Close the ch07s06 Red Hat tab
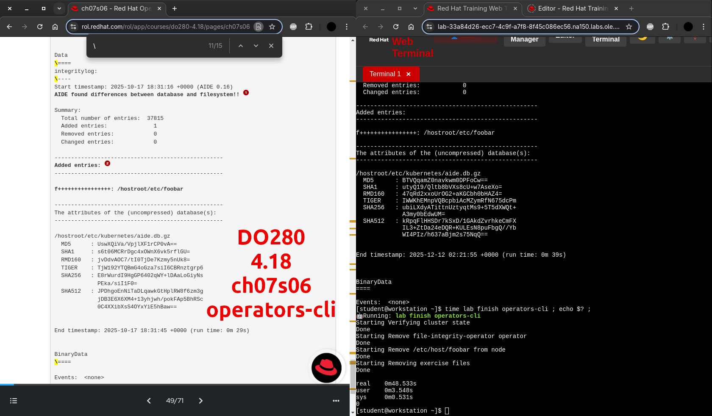 click(x=159, y=8)
